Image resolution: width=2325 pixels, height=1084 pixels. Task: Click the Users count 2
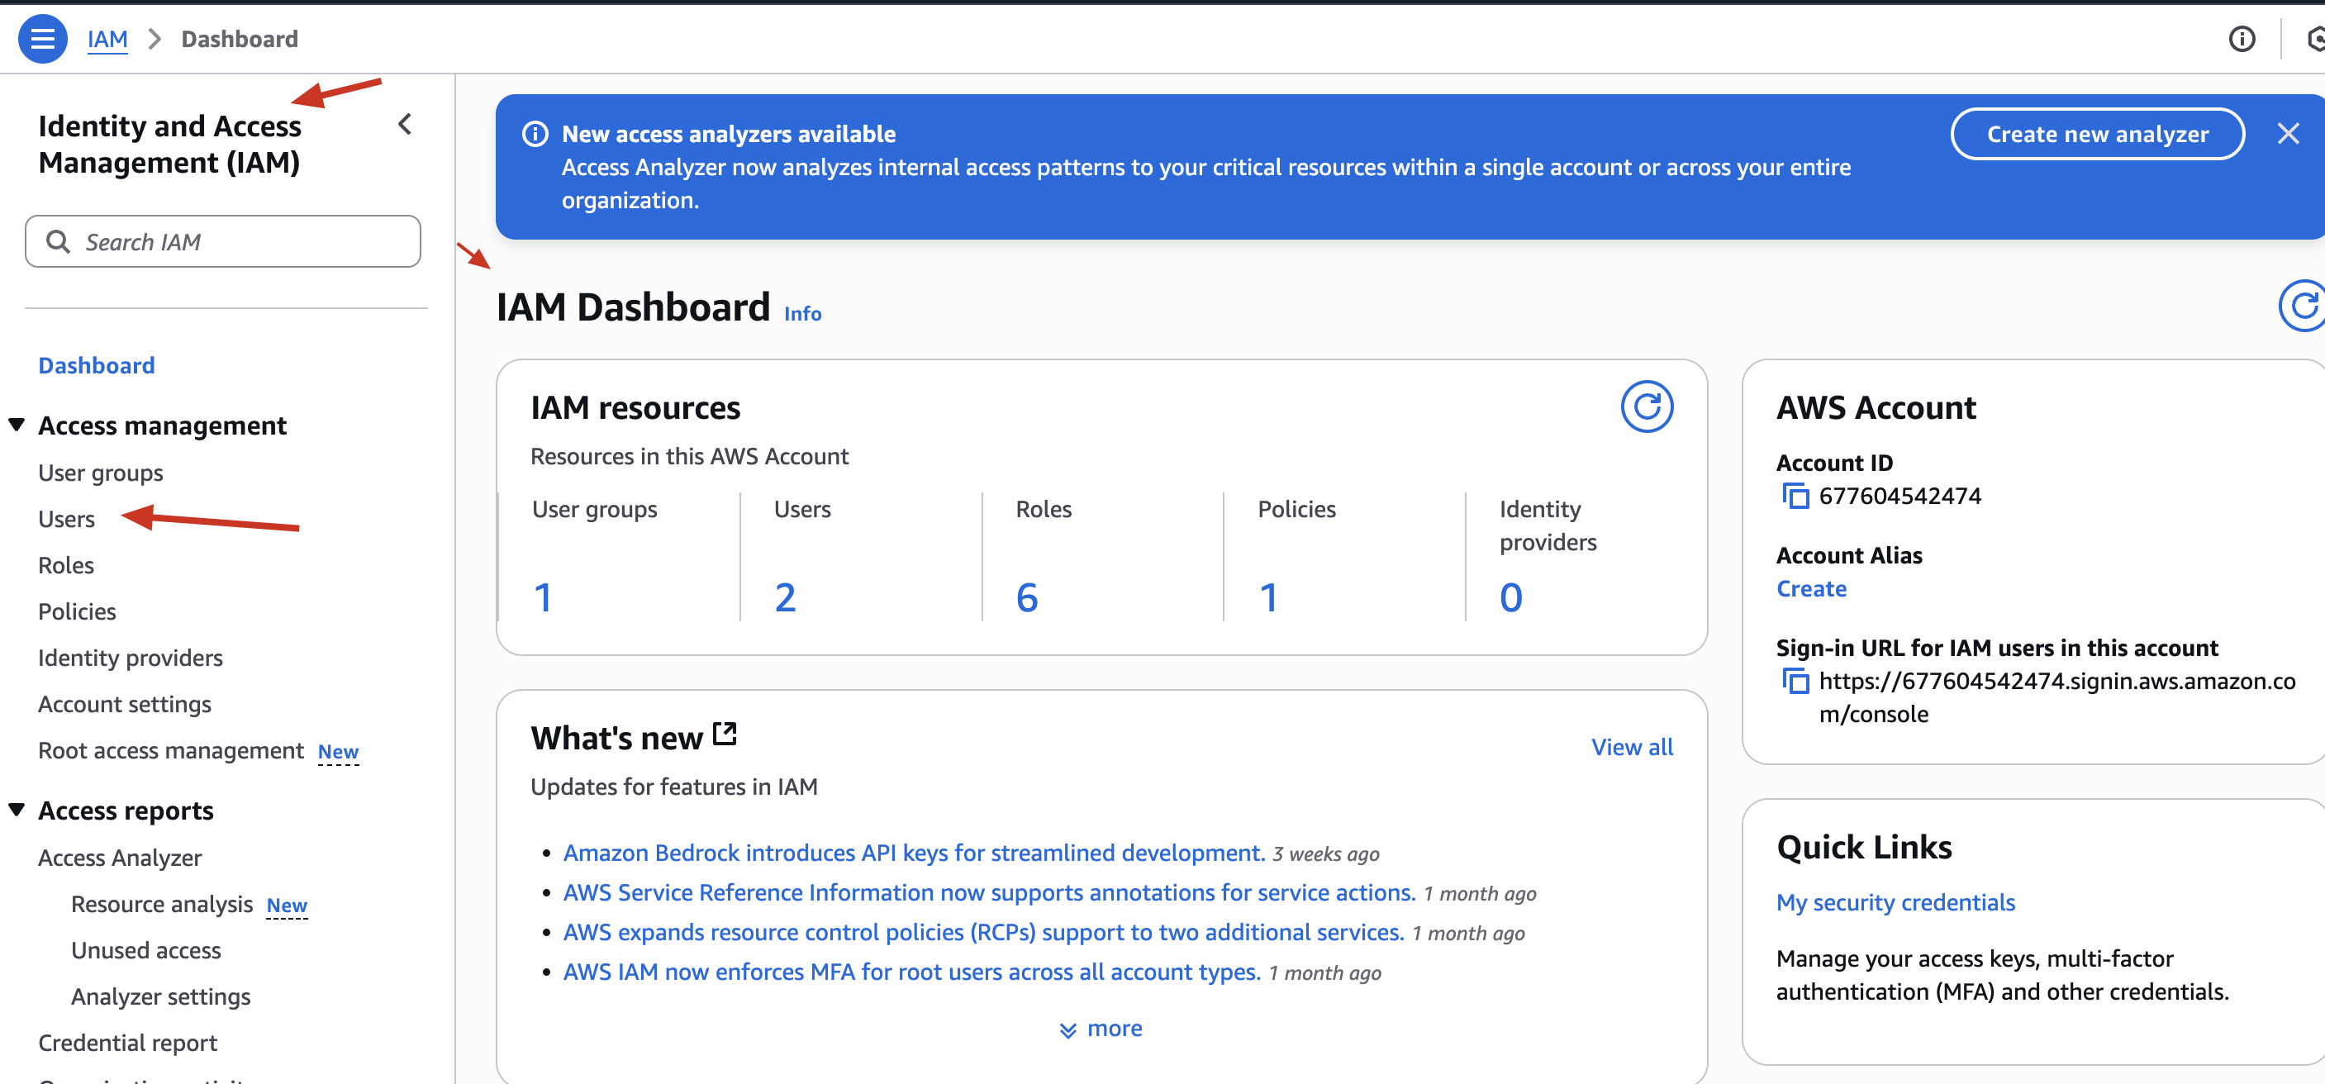785,597
